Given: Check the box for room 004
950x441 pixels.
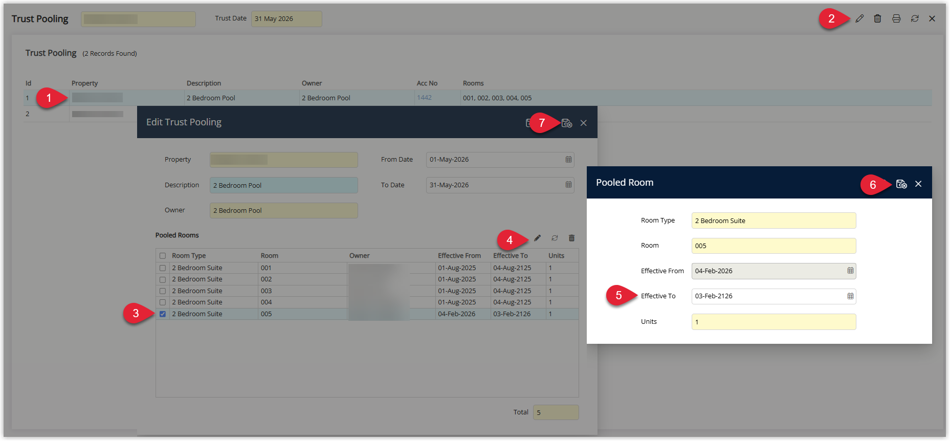Looking at the screenshot, I should pos(163,302).
